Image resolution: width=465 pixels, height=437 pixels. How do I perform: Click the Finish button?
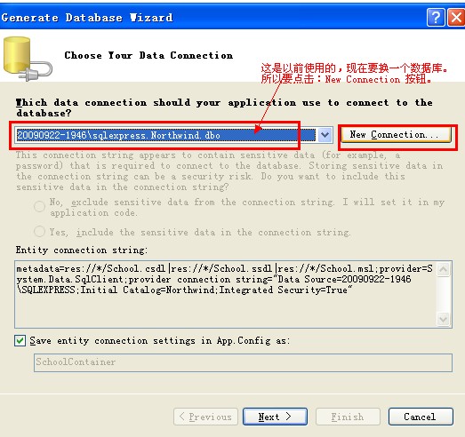pos(348,417)
